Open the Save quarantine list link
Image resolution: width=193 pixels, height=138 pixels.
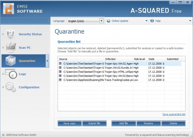(174, 114)
